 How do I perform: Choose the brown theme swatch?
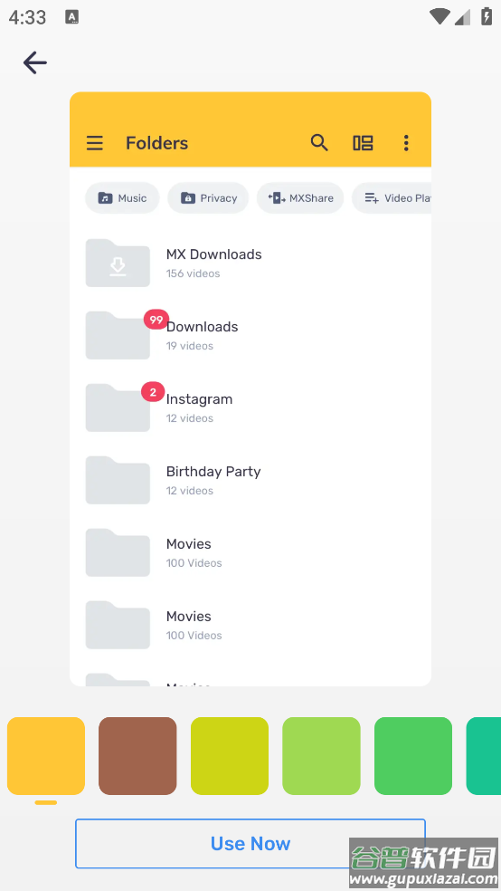coord(137,756)
